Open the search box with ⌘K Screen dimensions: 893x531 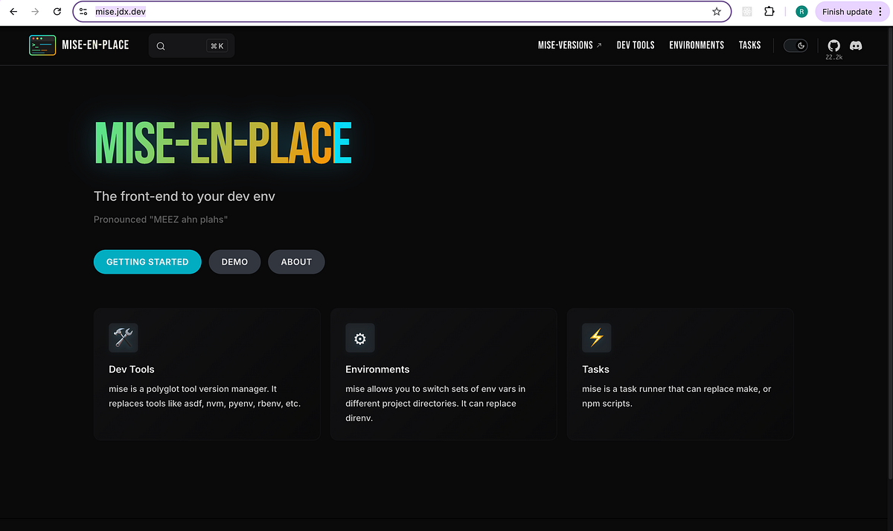coord(191,46)
